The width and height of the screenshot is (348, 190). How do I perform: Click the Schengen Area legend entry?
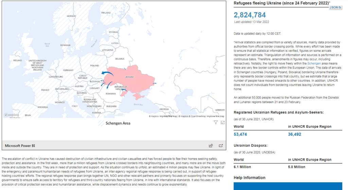click(x=114, y=123)
